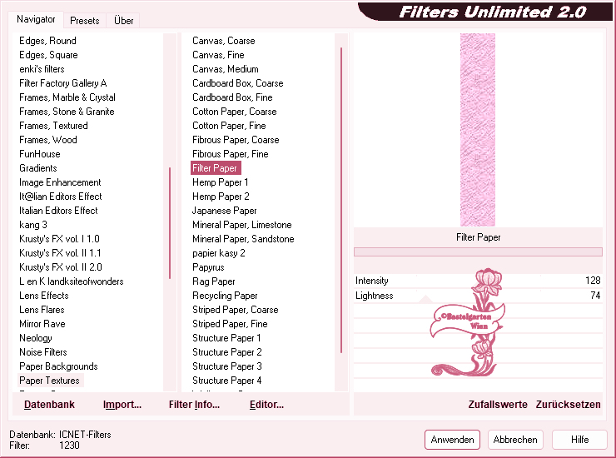Screen dimensions: 616x458
Task: Choose Papyrus filter
Action: 208,267
